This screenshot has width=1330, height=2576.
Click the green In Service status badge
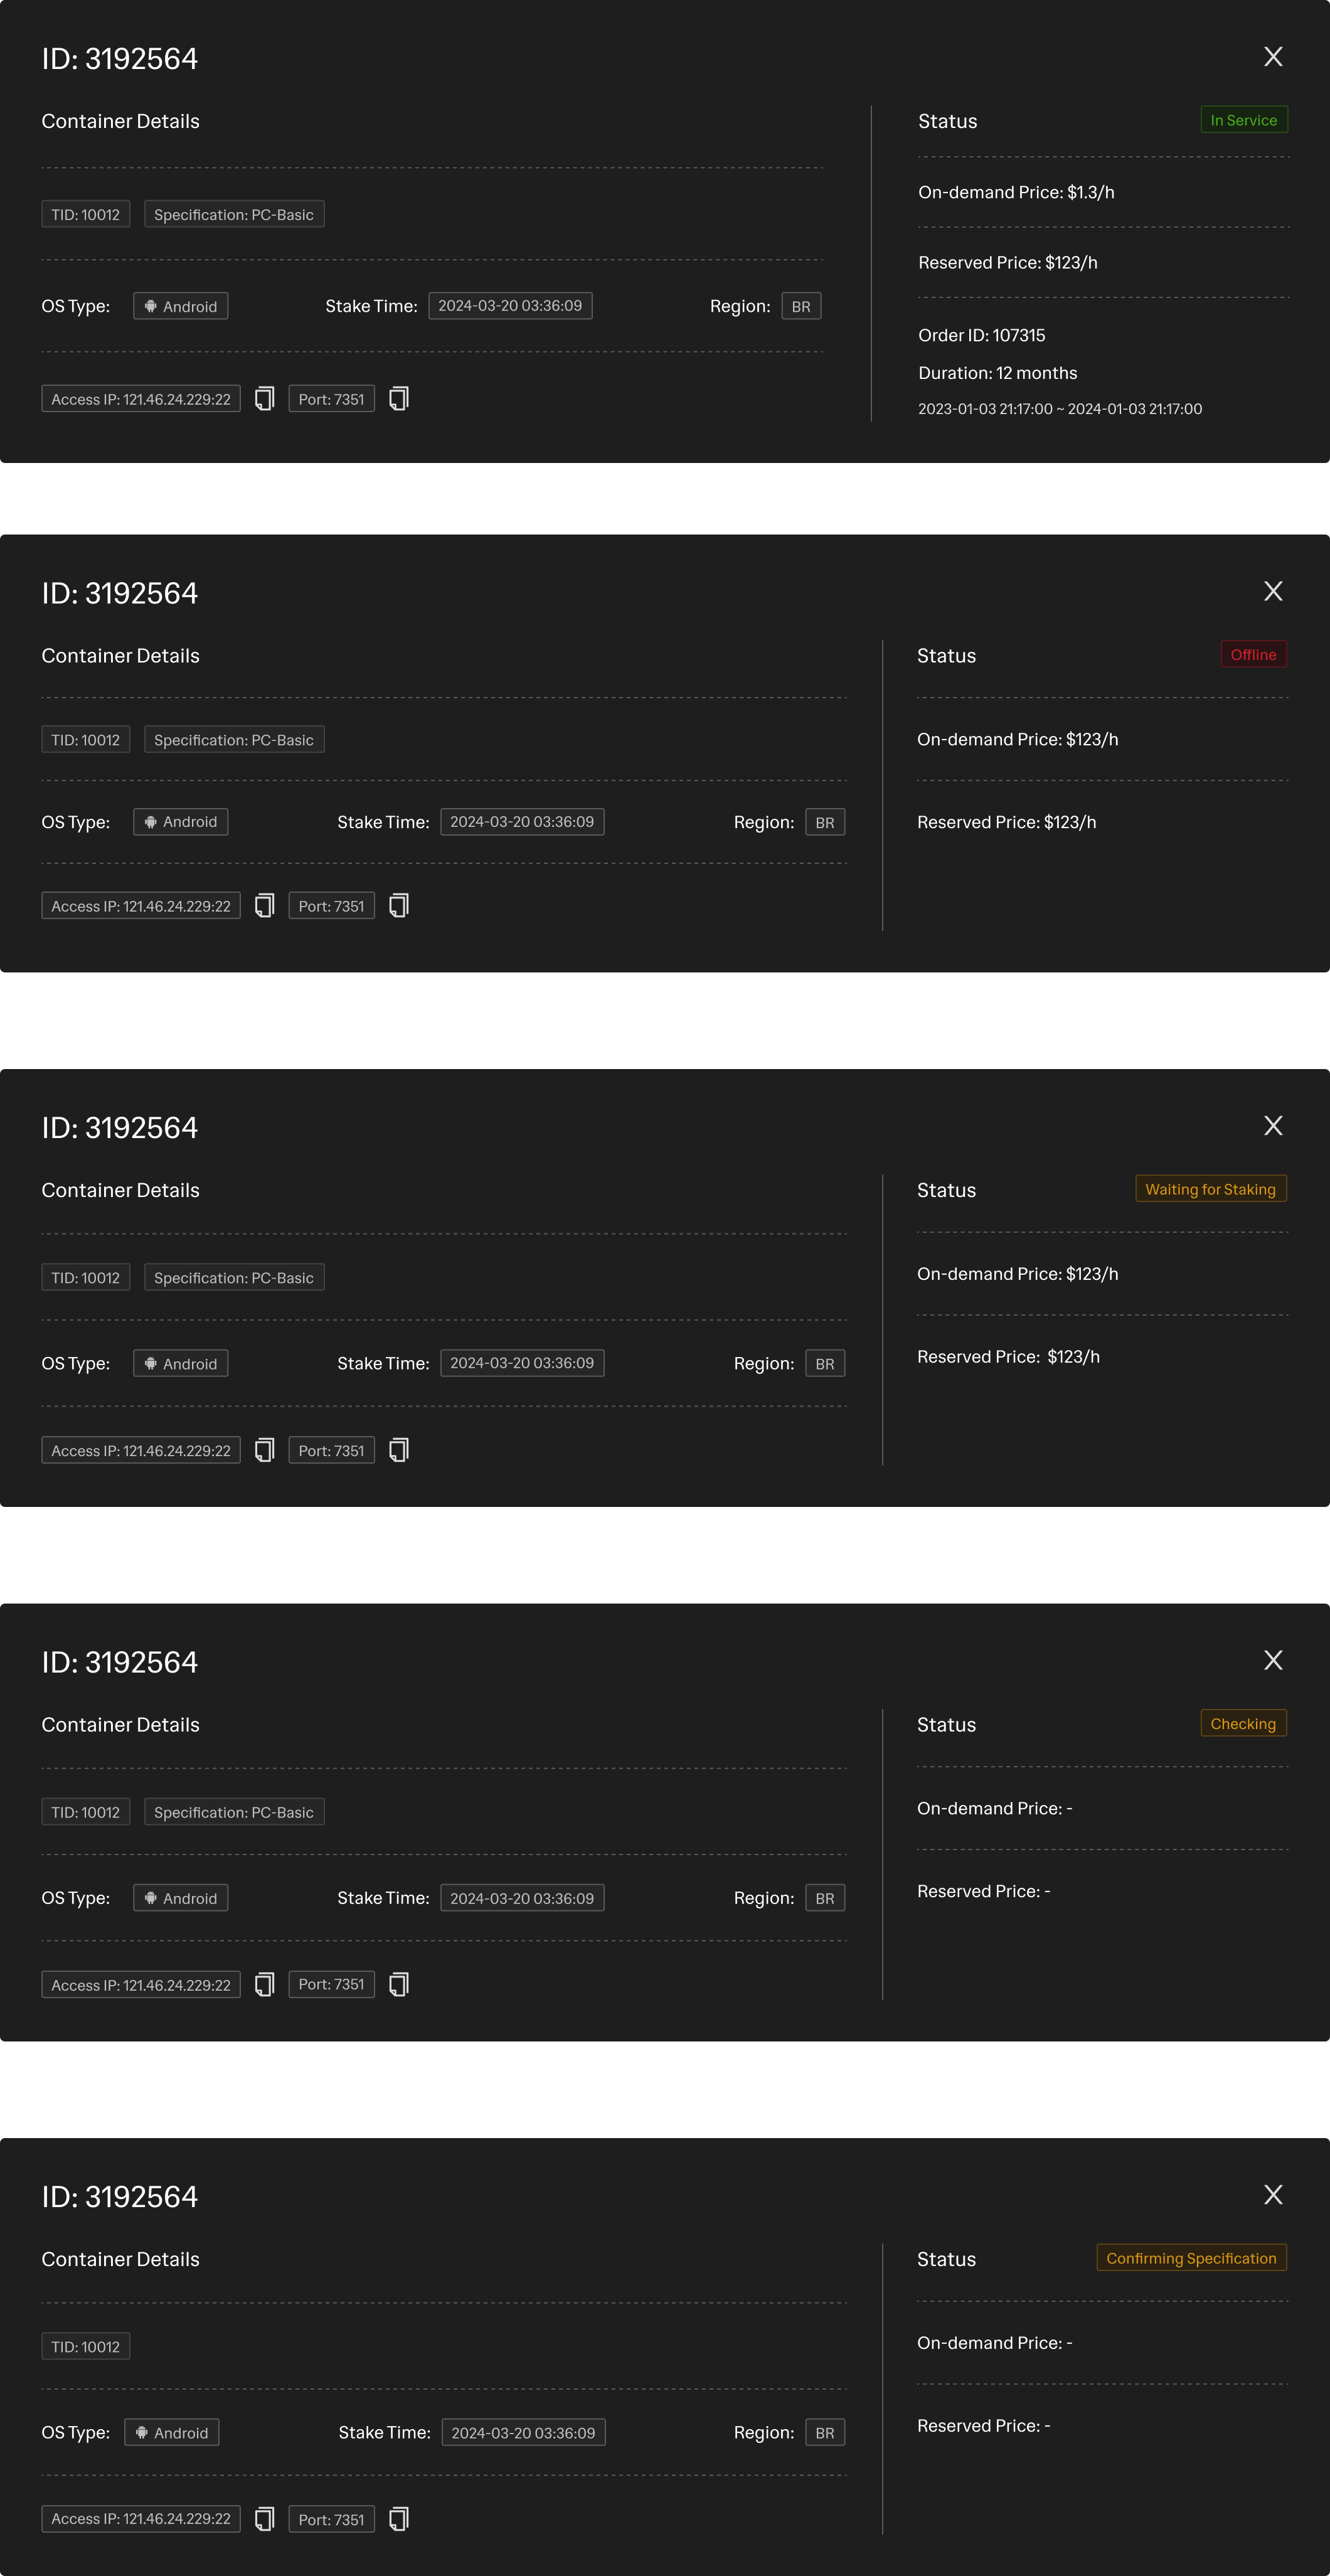pos(1243,120)
